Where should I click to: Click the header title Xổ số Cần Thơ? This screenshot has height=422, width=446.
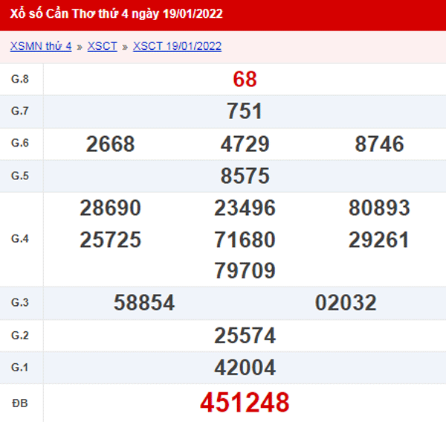pyautogui.click(x=116, y=14)
